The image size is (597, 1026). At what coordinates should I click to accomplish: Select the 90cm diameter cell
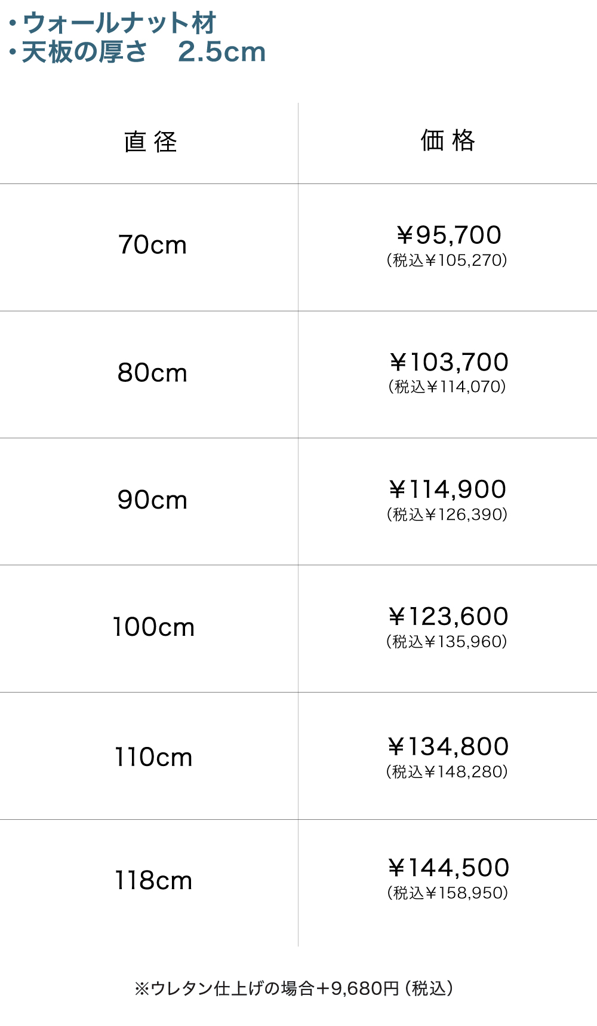click(x=153, y=500)
